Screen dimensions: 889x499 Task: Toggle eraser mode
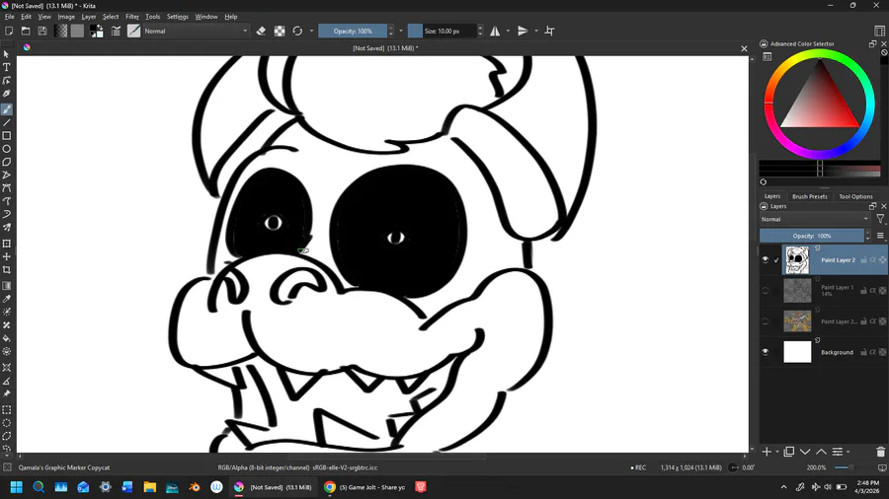click(x=261, y=32)
